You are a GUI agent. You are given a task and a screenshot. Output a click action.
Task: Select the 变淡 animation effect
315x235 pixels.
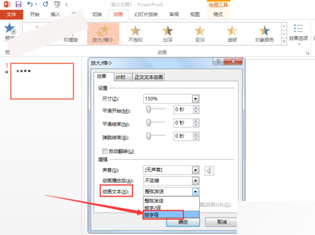[x=200, y=34]
